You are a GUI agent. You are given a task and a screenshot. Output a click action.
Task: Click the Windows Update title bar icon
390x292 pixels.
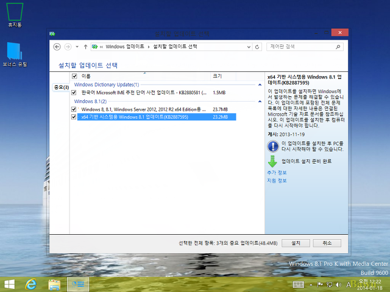click(52, 34)
